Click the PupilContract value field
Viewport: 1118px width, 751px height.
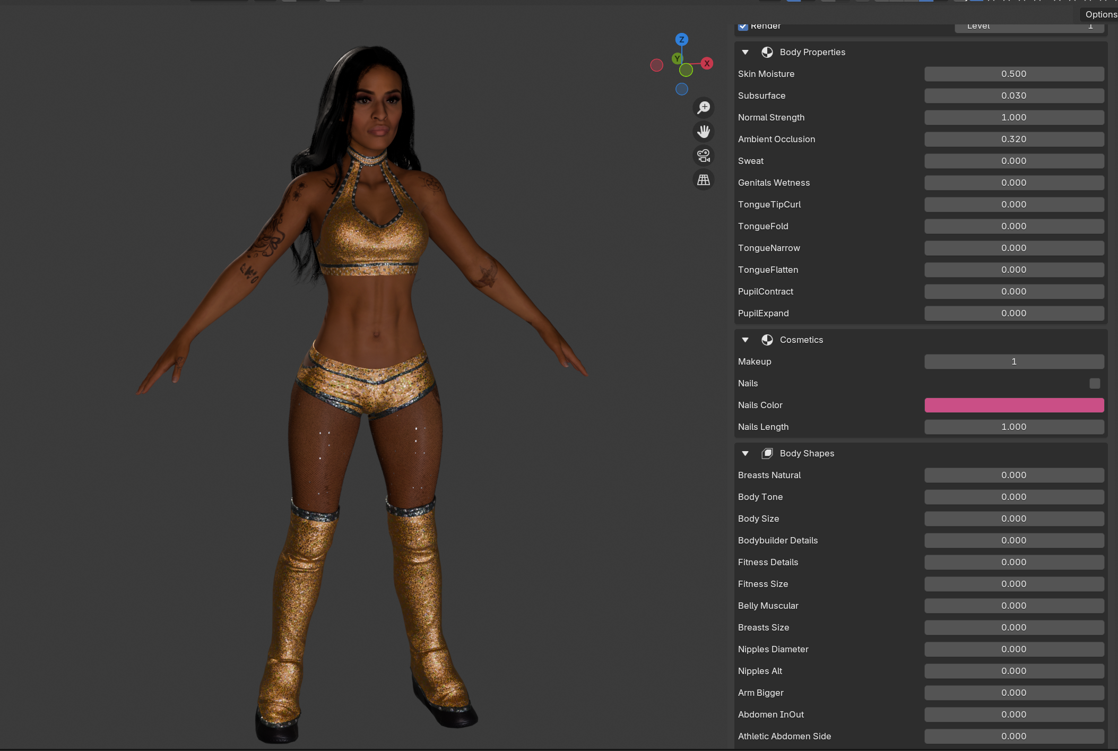click(x=1014, y=291)
